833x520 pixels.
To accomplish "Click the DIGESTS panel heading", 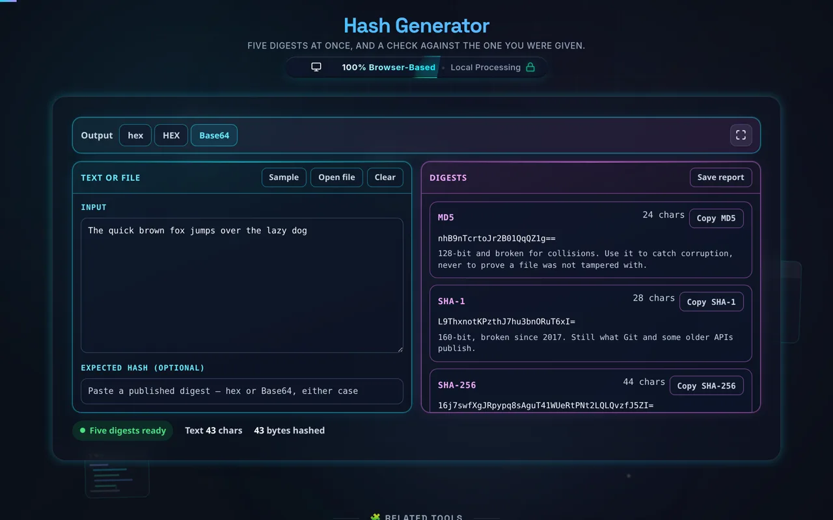I will [448, 177].
